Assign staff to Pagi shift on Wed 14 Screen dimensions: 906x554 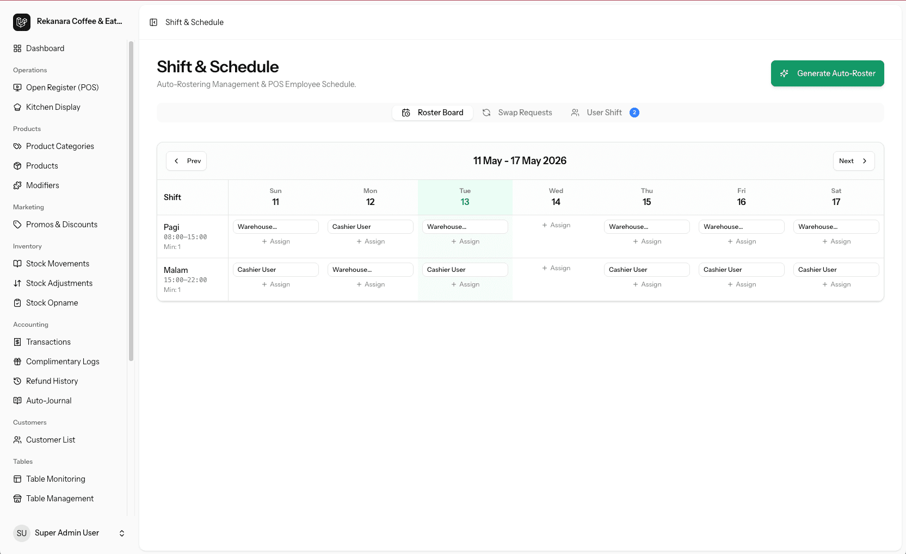click(556, 225)
